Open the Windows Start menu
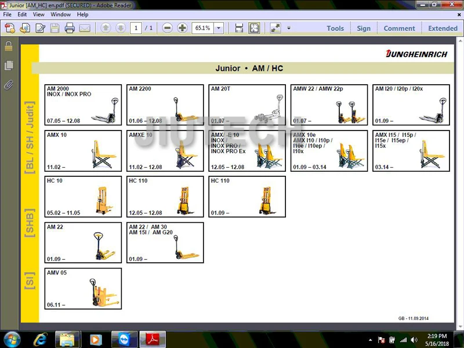This screenshot has width=464, height=348. pyautogui.click(x=12, y=339)
